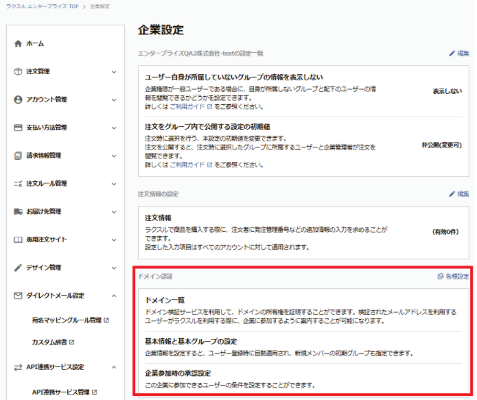Click the 各種設定 icon in ドメイン認証 header
The width and height of the screenshot is (477, 400).
tap(441, 277)
